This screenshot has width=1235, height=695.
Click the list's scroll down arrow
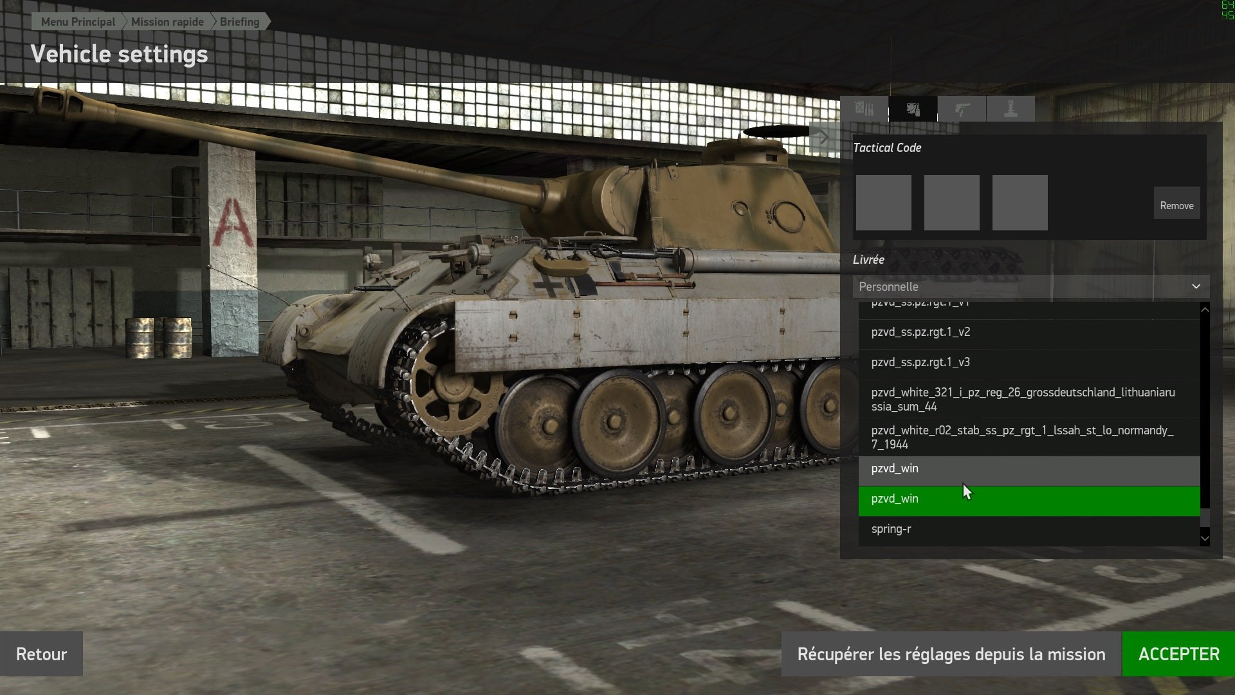[x=1205, y=538]
